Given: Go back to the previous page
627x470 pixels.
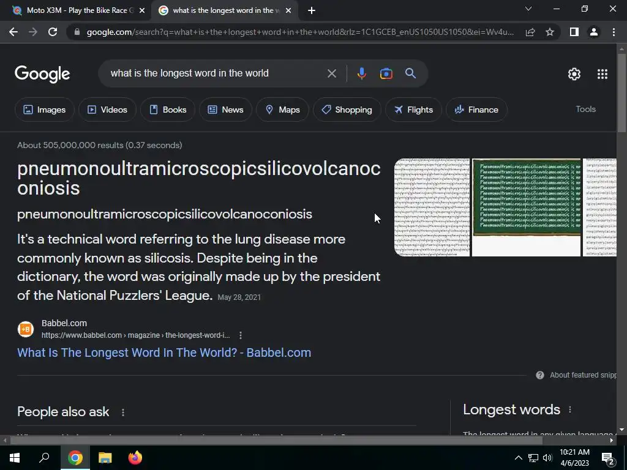Looking at the screenshot, I should (x=13, y=32).
